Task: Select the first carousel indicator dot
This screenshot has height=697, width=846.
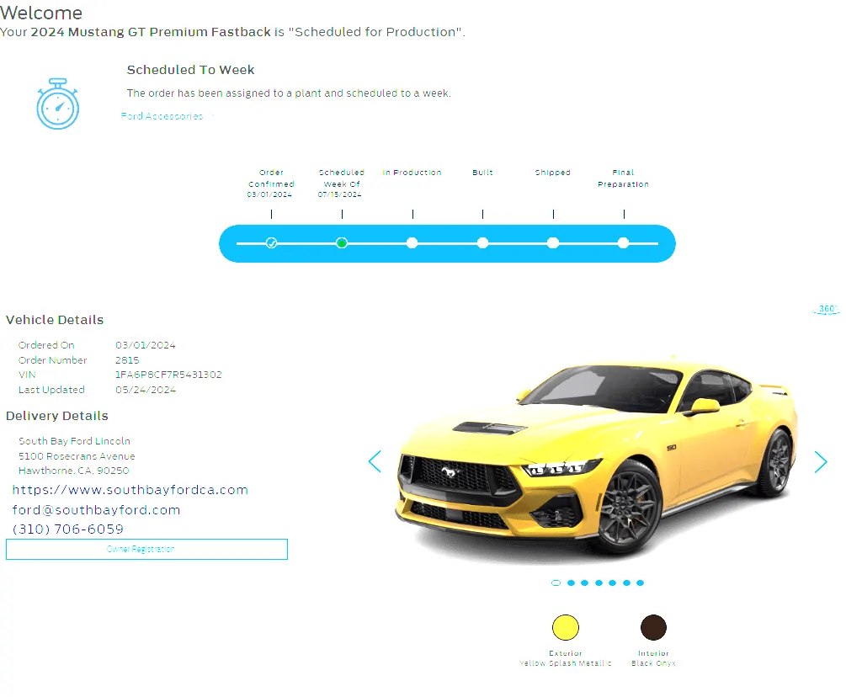Action: (556, 583)
